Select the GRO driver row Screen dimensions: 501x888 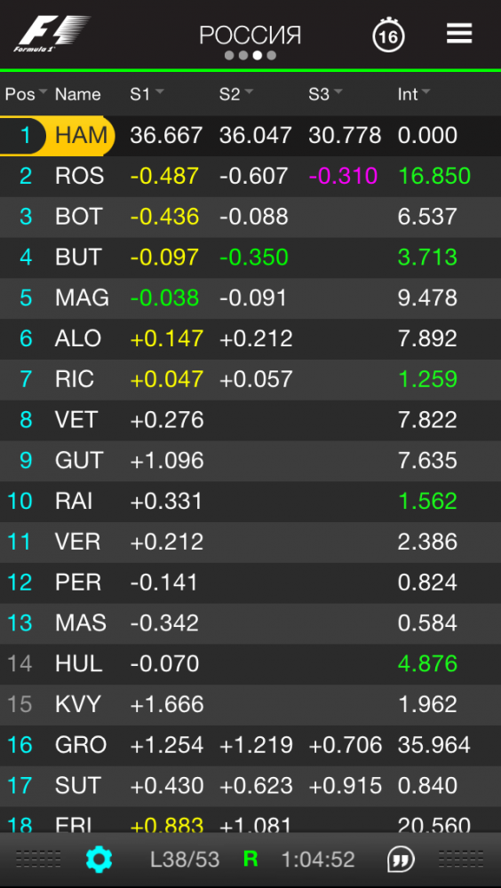(250, 745)
